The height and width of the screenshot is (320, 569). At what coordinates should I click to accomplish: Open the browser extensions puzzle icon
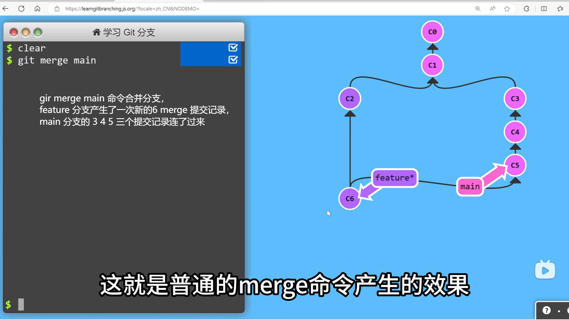pyautogui.click(x=526, y=9)
